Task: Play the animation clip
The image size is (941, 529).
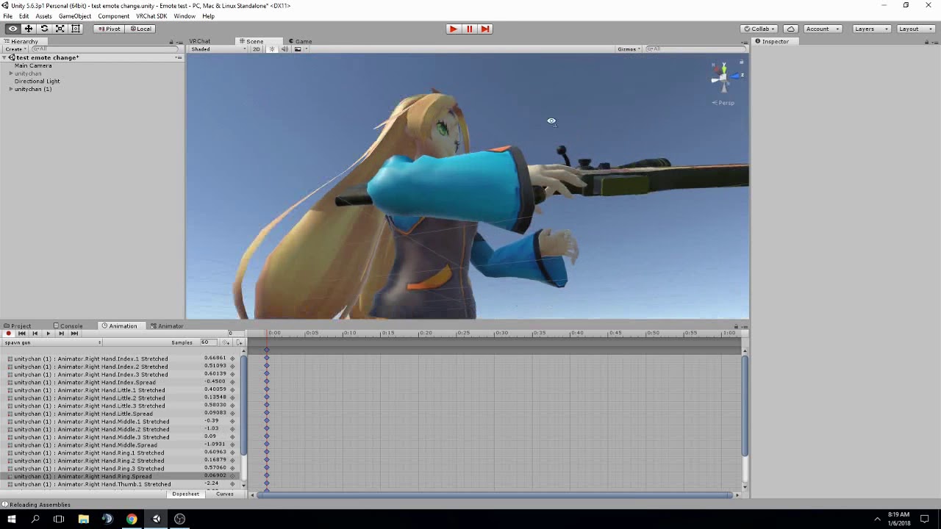Action: (48, 334)
